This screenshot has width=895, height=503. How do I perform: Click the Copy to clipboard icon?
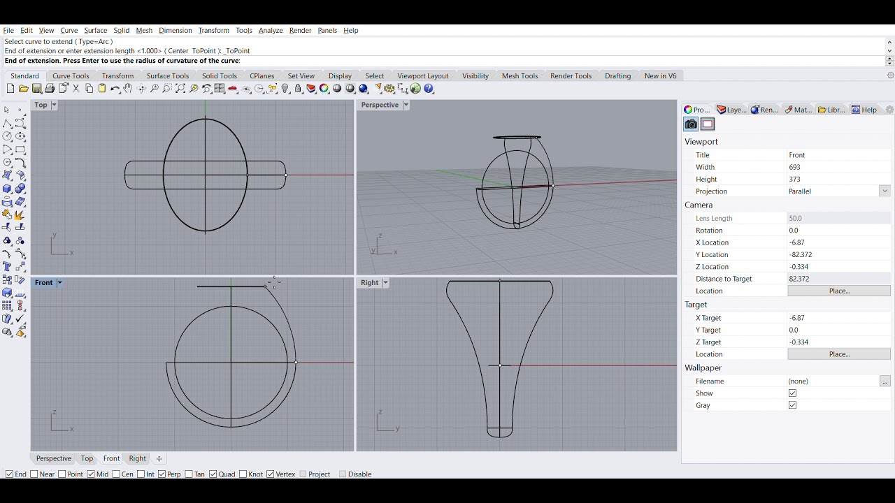pyautogui.click(x=89, y=89)
